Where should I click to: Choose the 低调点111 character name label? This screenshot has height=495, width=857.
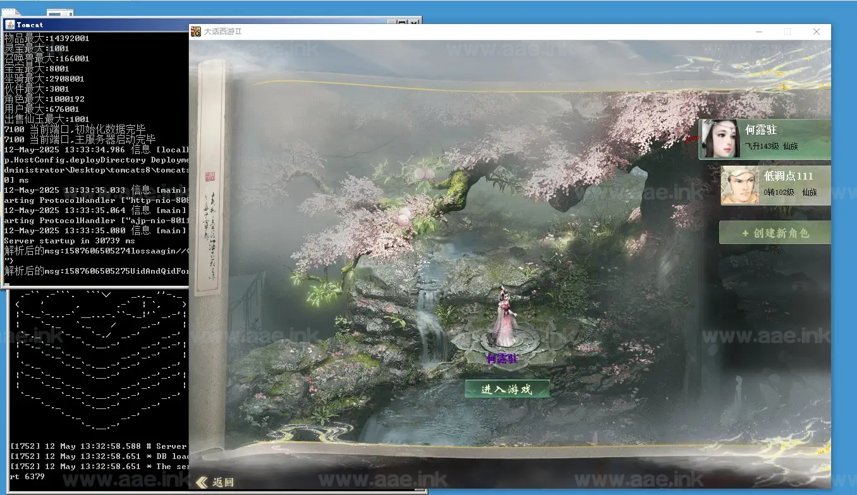[788, 176]
